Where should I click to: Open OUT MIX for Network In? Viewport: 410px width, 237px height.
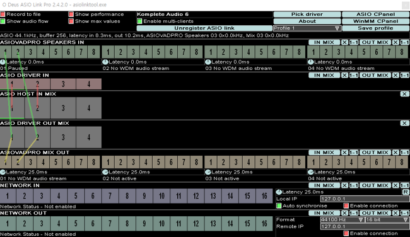pyautogui.click(x=375, y=185)
